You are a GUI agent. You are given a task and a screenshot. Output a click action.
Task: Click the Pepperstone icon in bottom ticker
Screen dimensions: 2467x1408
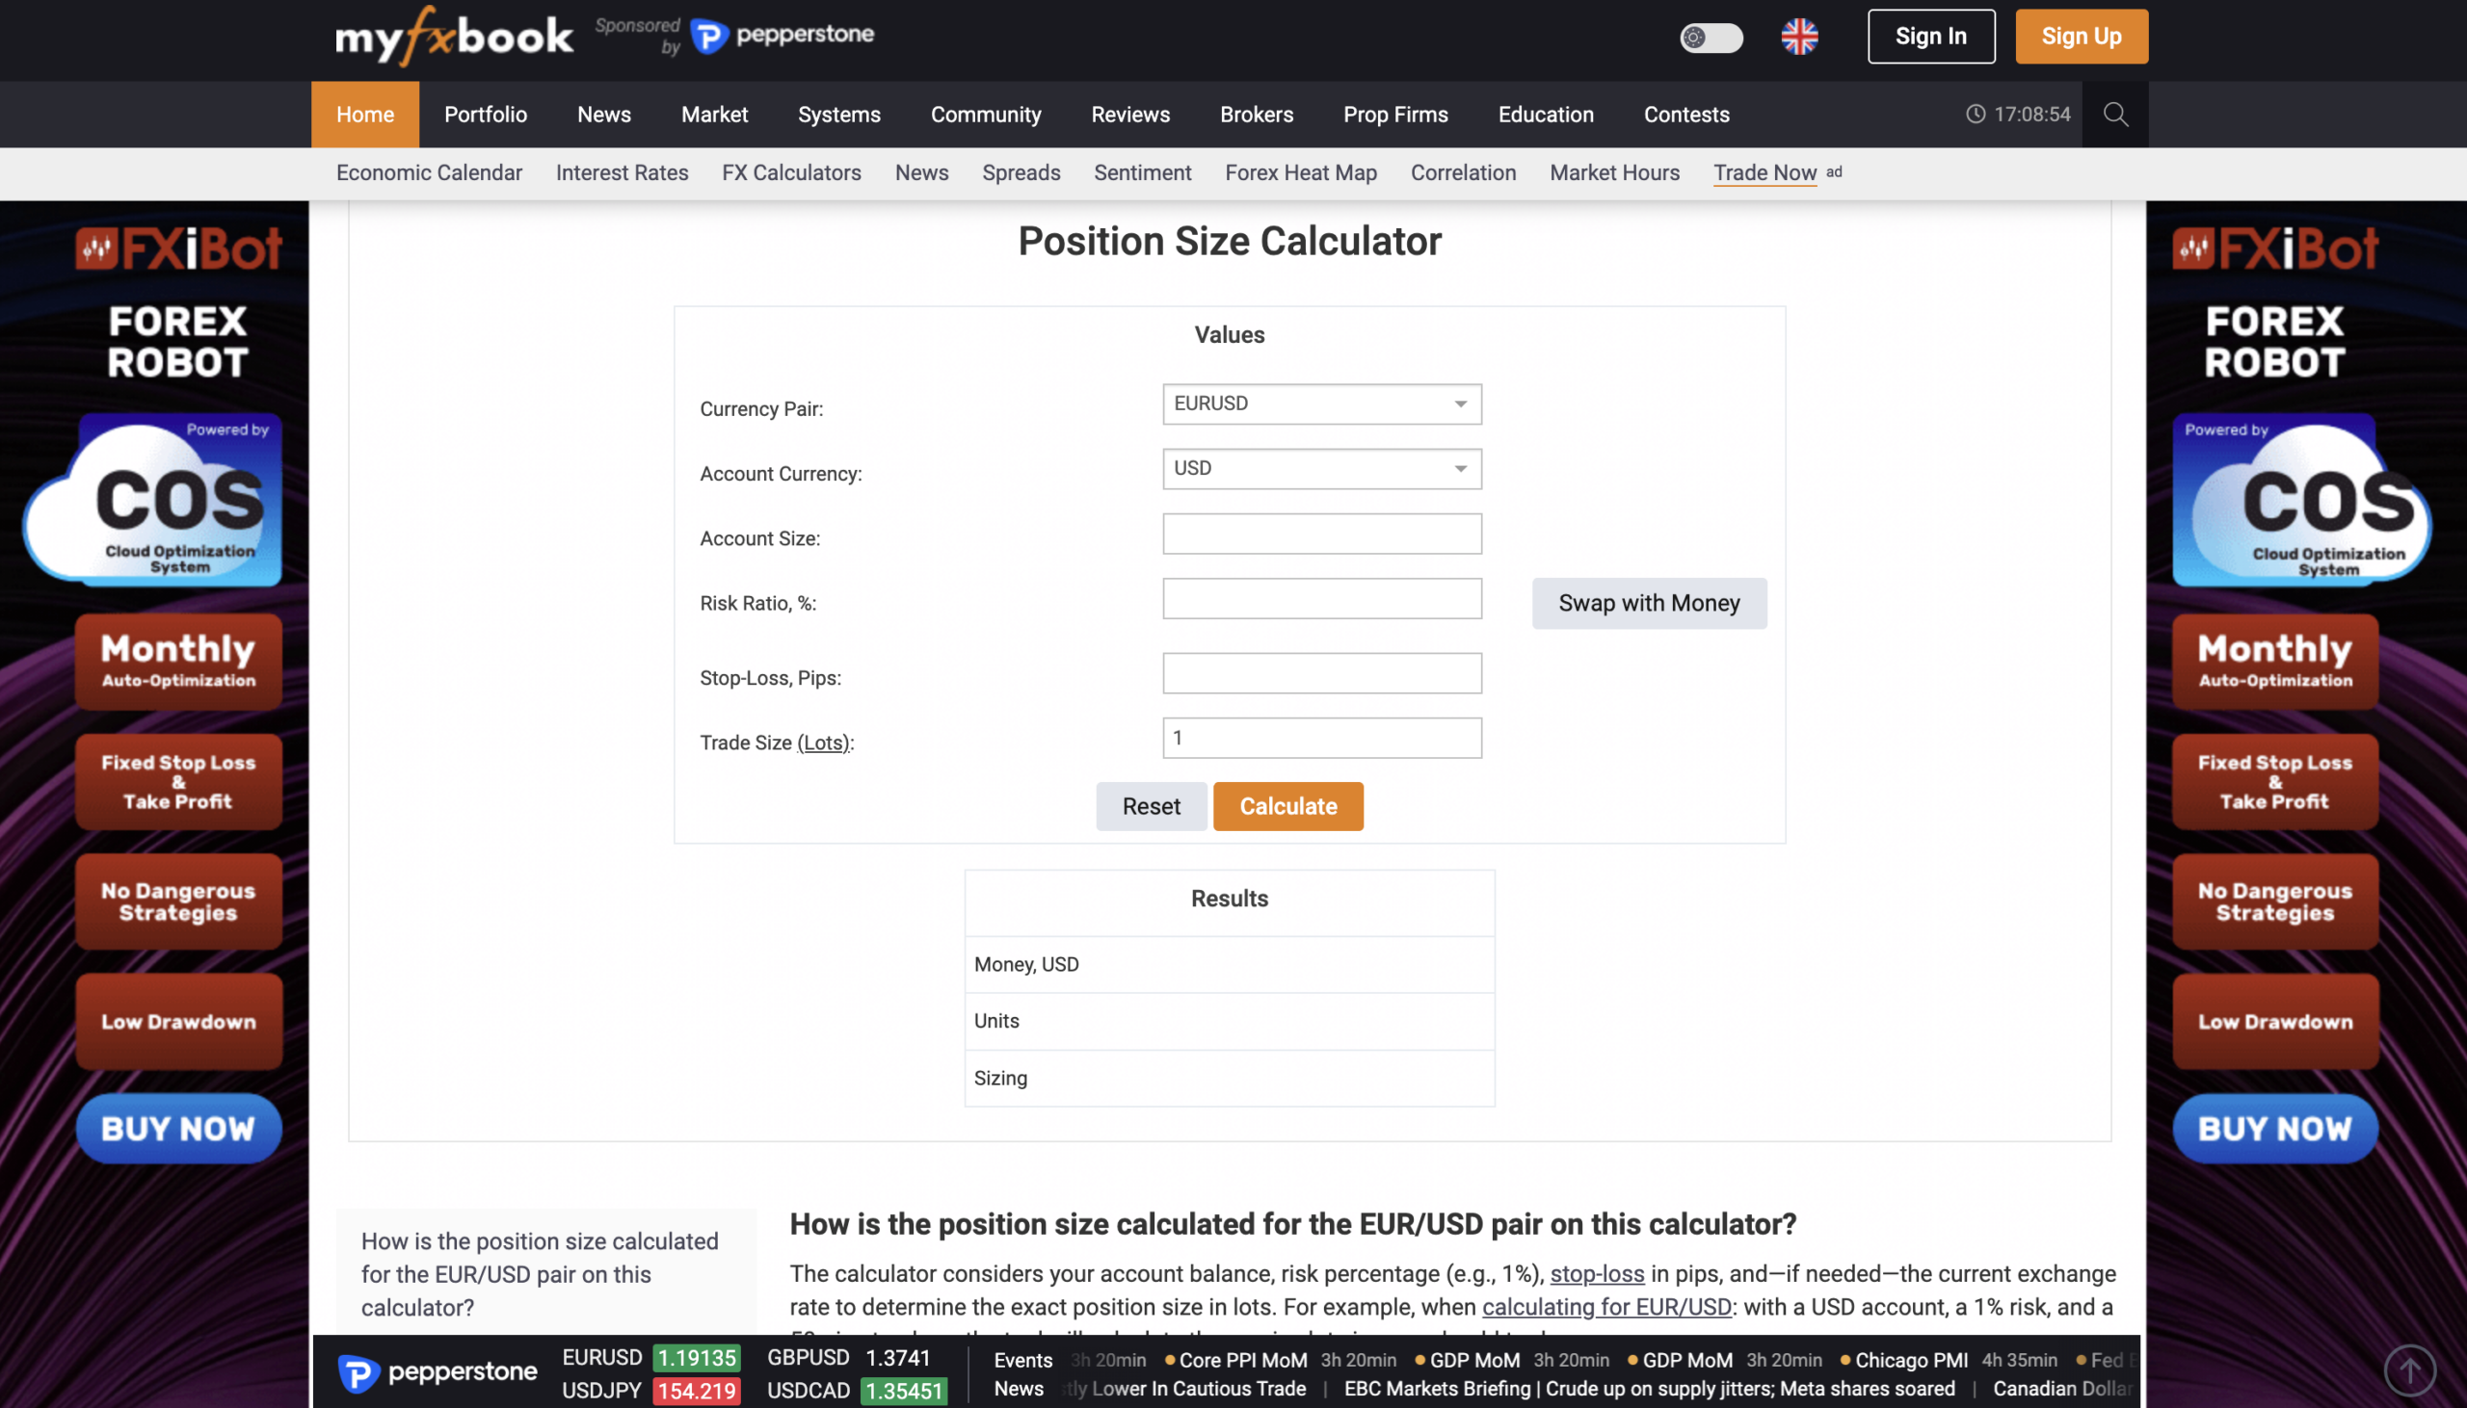click(x=358, y=1371)
